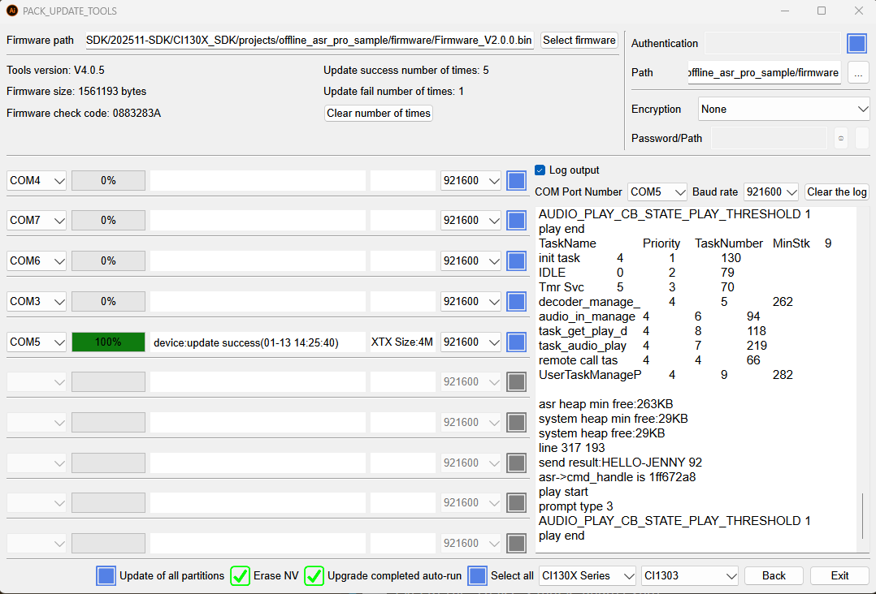The height and width of the screenshot is (594, 876).
Task: Start firmware update on COM4 port
Action: pyautogui.click(x=516, y=180)
